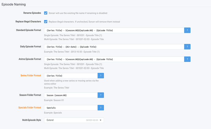Viewport: 211px width, 129px height.
Task: Click the Specials Folder Format orange label
Action: pos(30,107)
